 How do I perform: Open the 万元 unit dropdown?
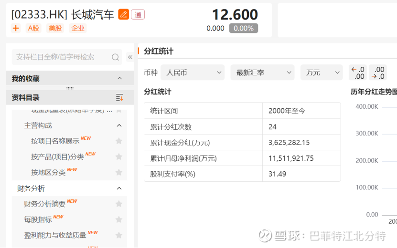[x=322, y=72]
